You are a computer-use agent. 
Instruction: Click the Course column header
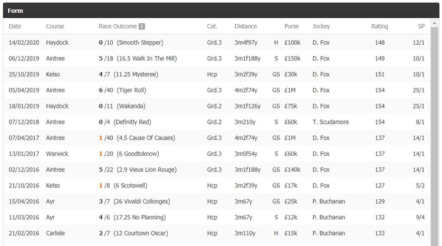coord(55,26)
